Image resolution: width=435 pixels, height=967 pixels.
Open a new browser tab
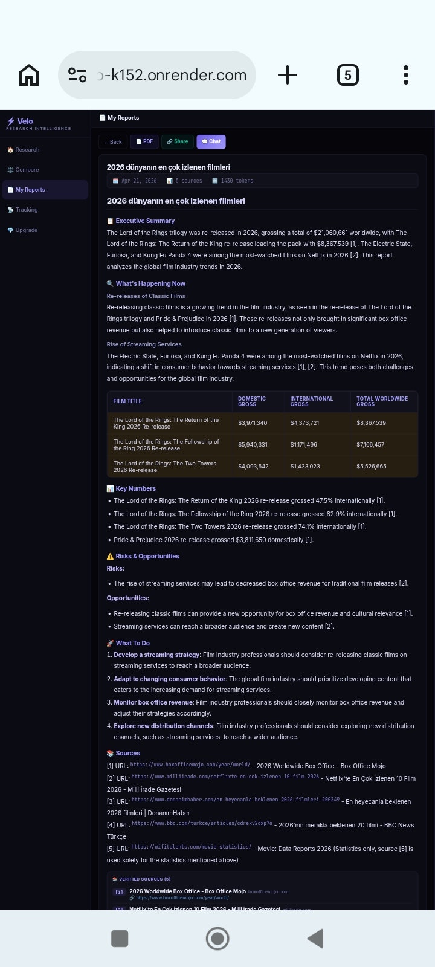coord(288,75)
